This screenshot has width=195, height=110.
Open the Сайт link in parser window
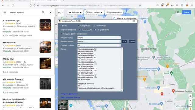70,97
